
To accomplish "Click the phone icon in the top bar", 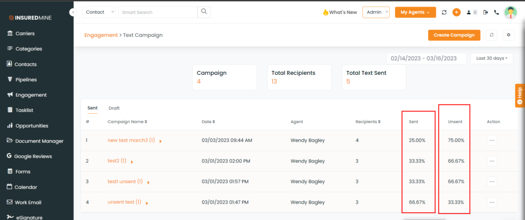I will tap(496, 12).
